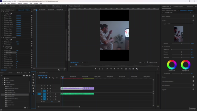Select the Hand tool
The height and width of the screenshot is (111, 197).
[x=33, y=91]
